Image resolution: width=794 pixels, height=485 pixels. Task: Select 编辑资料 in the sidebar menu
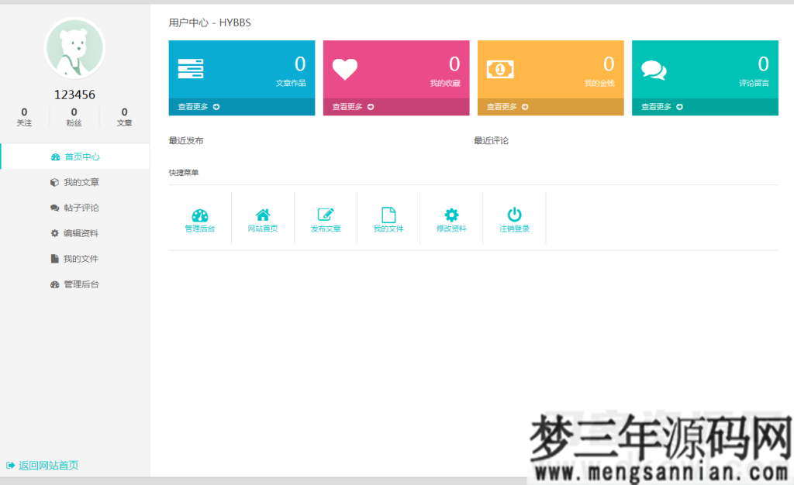[74, 233]
